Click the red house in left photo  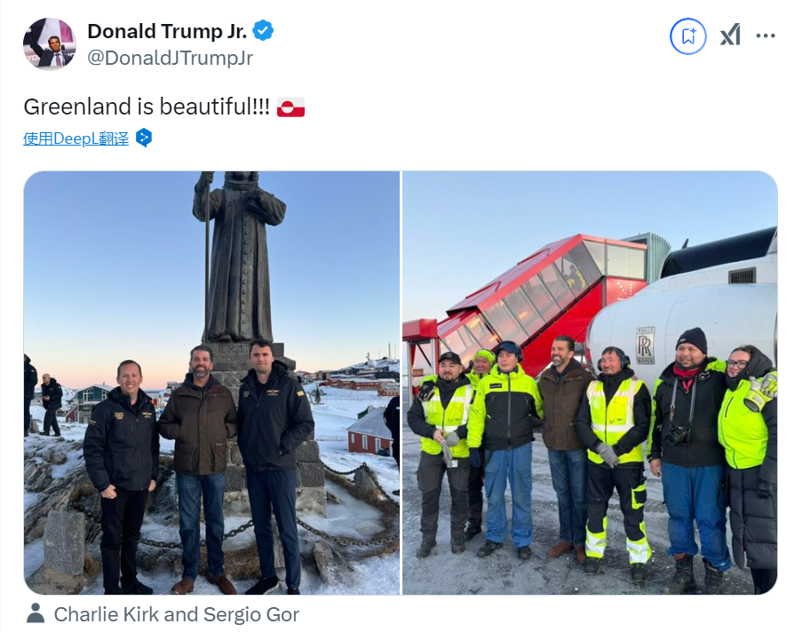(370, 432)
